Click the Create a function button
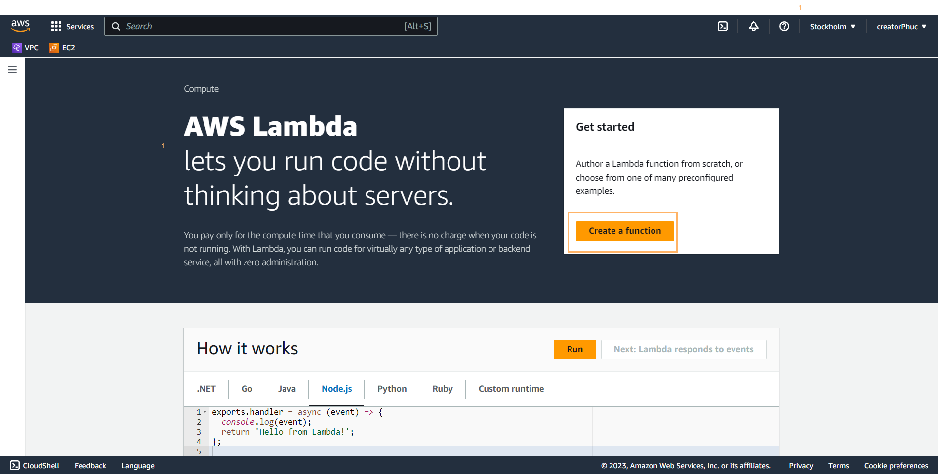Viewport: 938px width, 474px height. [x=625, y=231]
